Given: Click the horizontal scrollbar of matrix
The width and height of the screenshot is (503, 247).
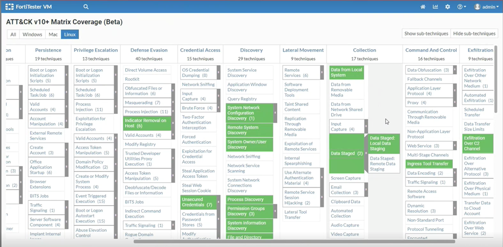Looking at the screenshot, I should pyautogui.click(x=294, y=242).
